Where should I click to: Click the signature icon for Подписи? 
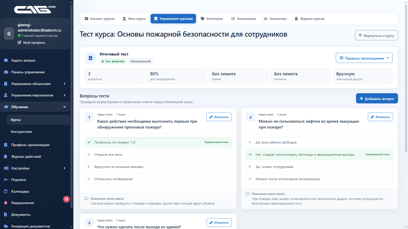[x=6, y=180]
